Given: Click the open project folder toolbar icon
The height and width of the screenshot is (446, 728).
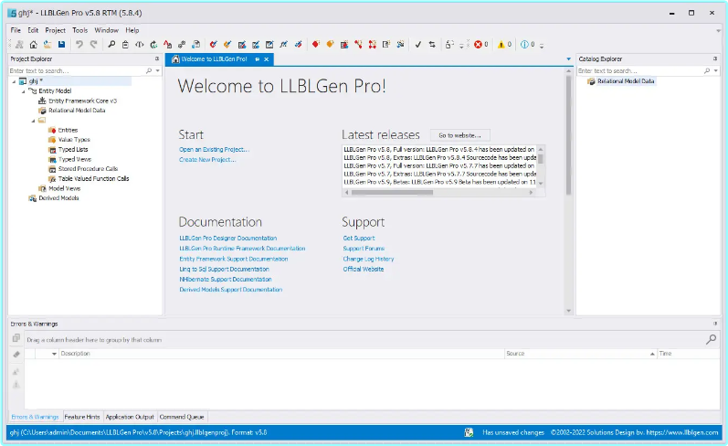Looking at the screenshot, I should pos(47,45).
